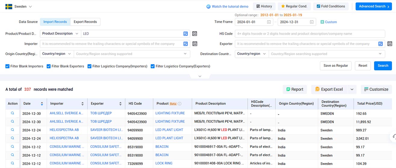This screenshot has width=396, height=168.
Task: Open LOCK RING product link
Action: click(164, 163)
